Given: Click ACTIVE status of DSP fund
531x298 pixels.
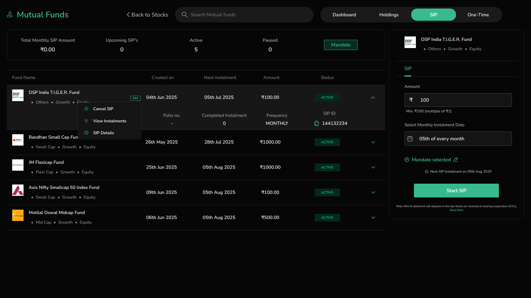Looking at the screenshot, I should pyautogui.click(x=327, y=97).
